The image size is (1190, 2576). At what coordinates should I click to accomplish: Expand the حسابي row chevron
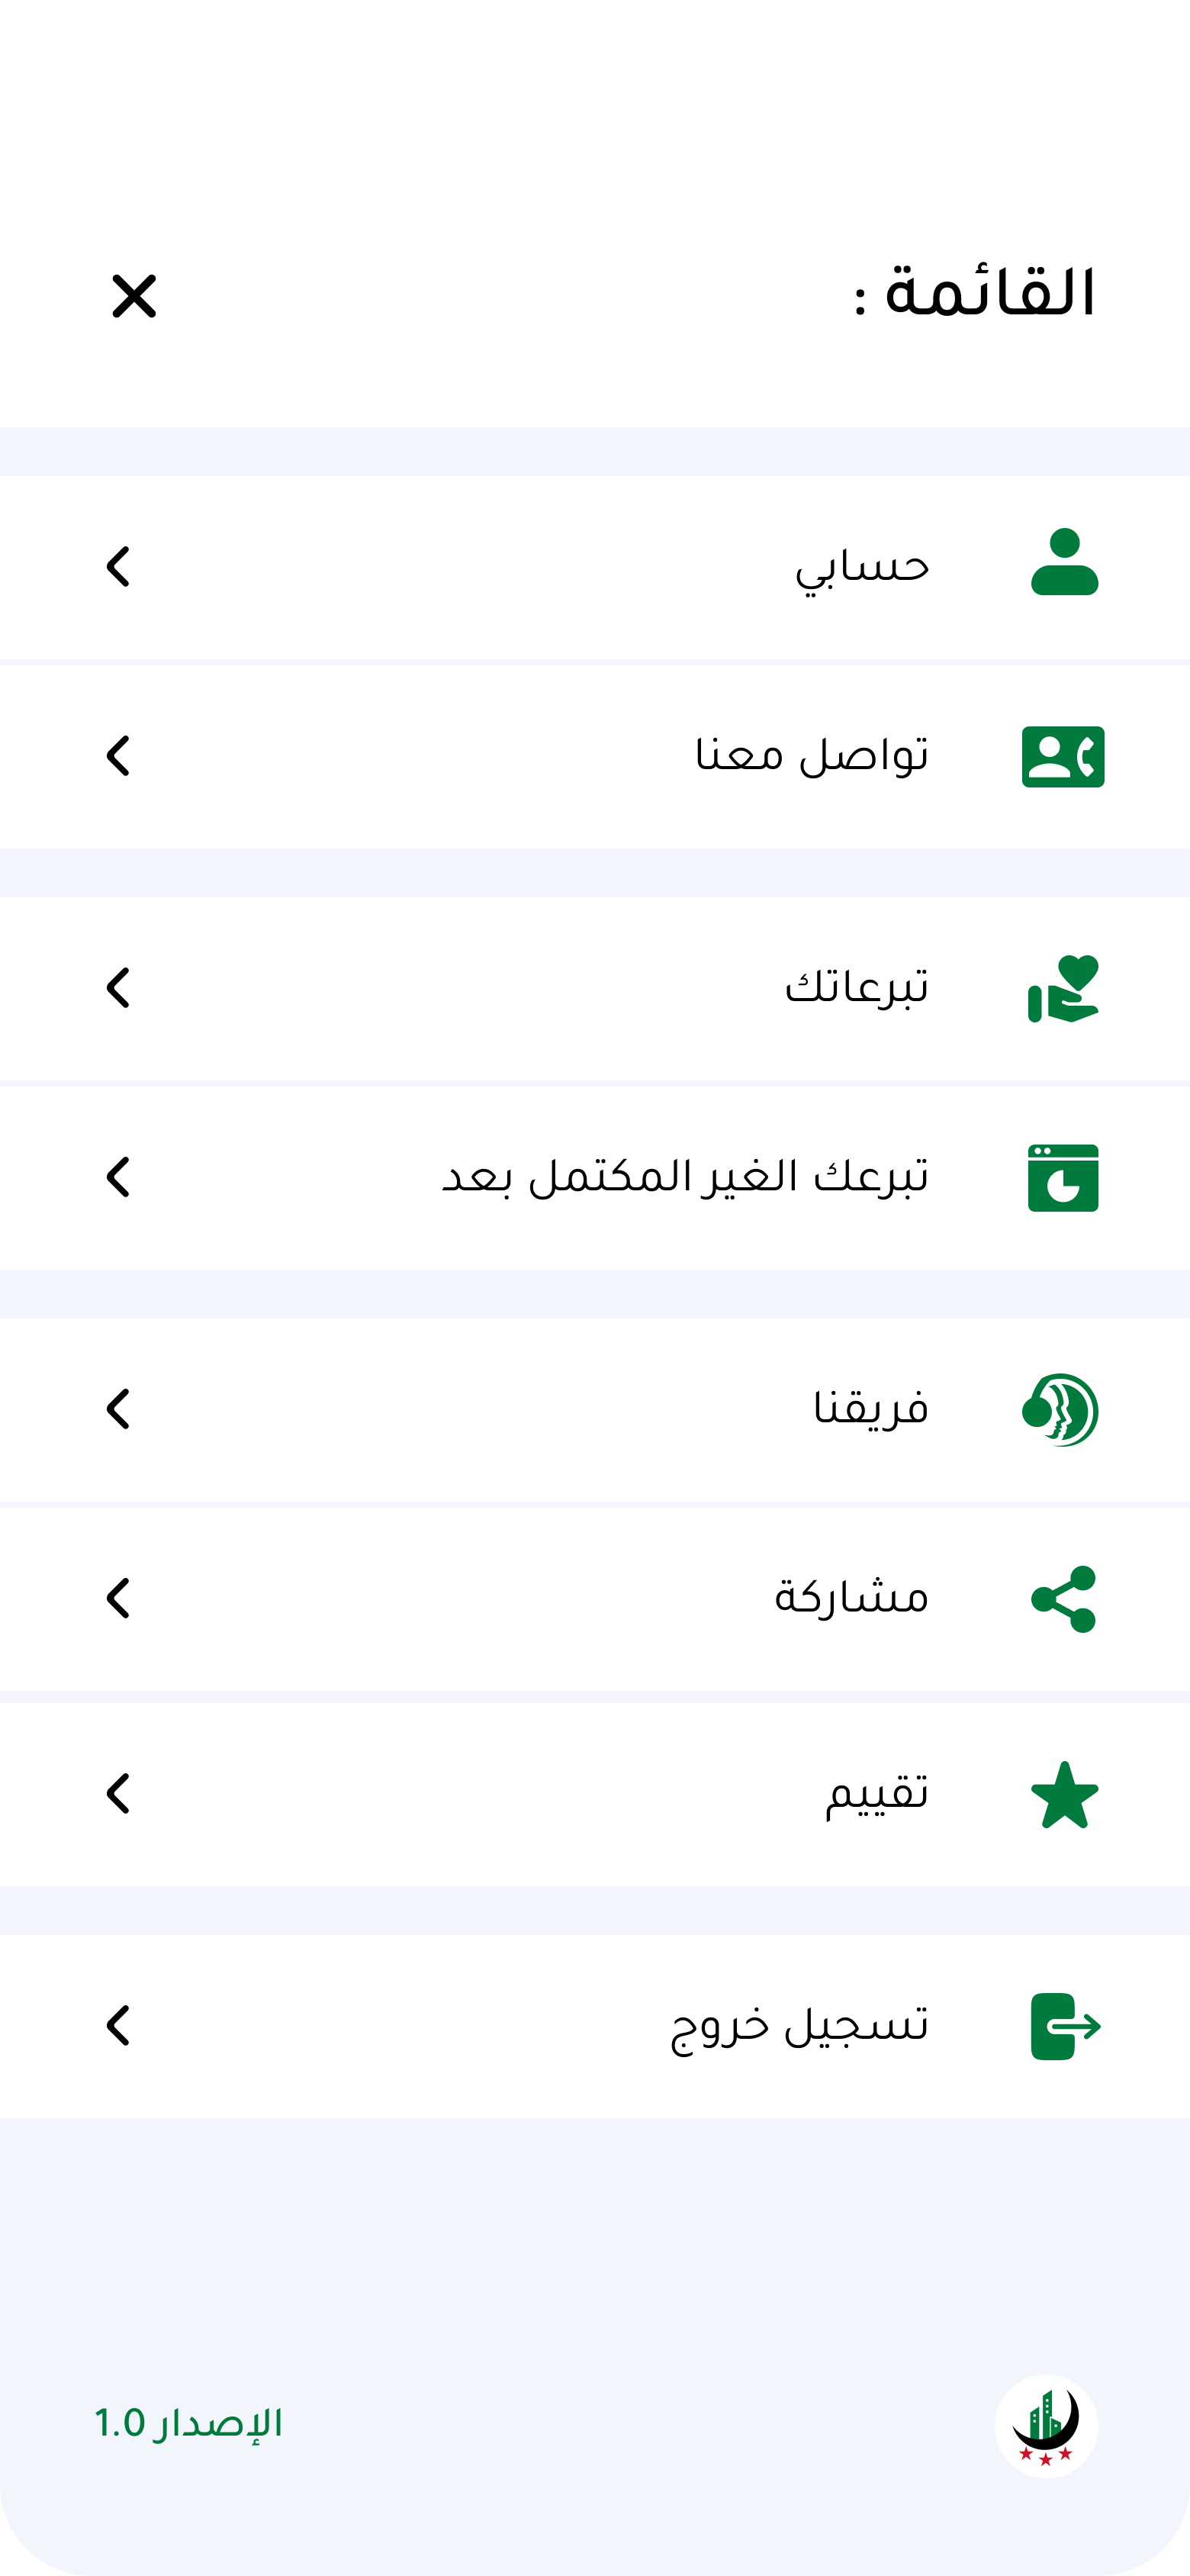[118, 567]
